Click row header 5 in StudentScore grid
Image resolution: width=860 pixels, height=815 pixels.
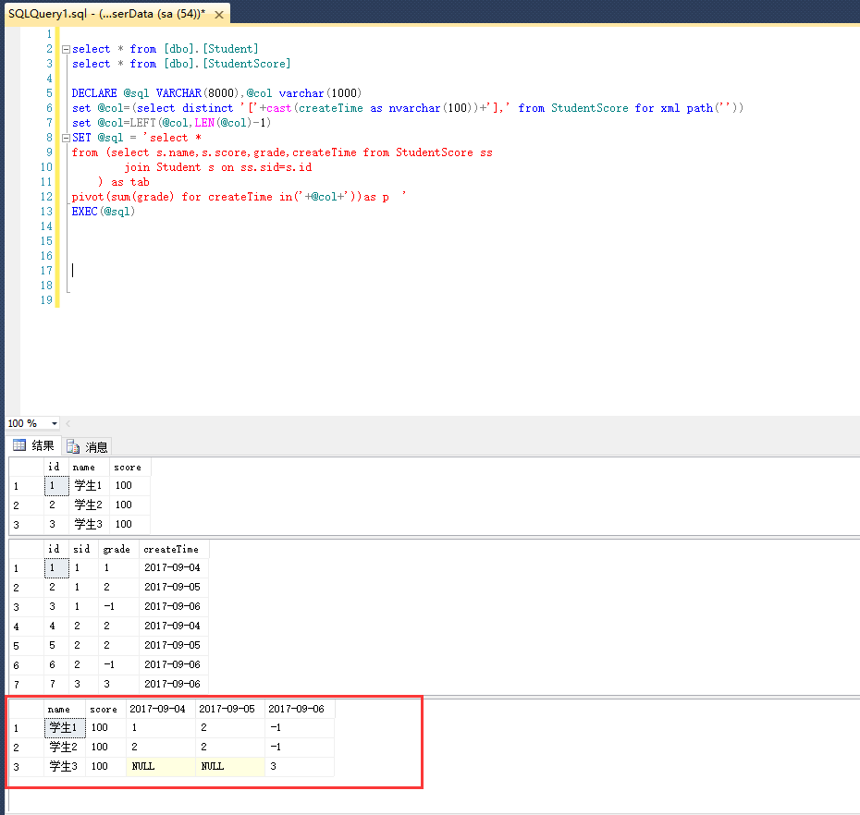click(26, 646)
